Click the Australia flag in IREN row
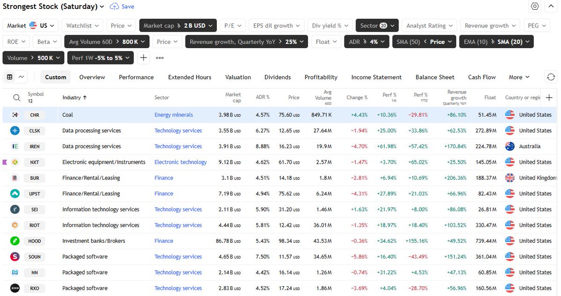 [510, 146]
